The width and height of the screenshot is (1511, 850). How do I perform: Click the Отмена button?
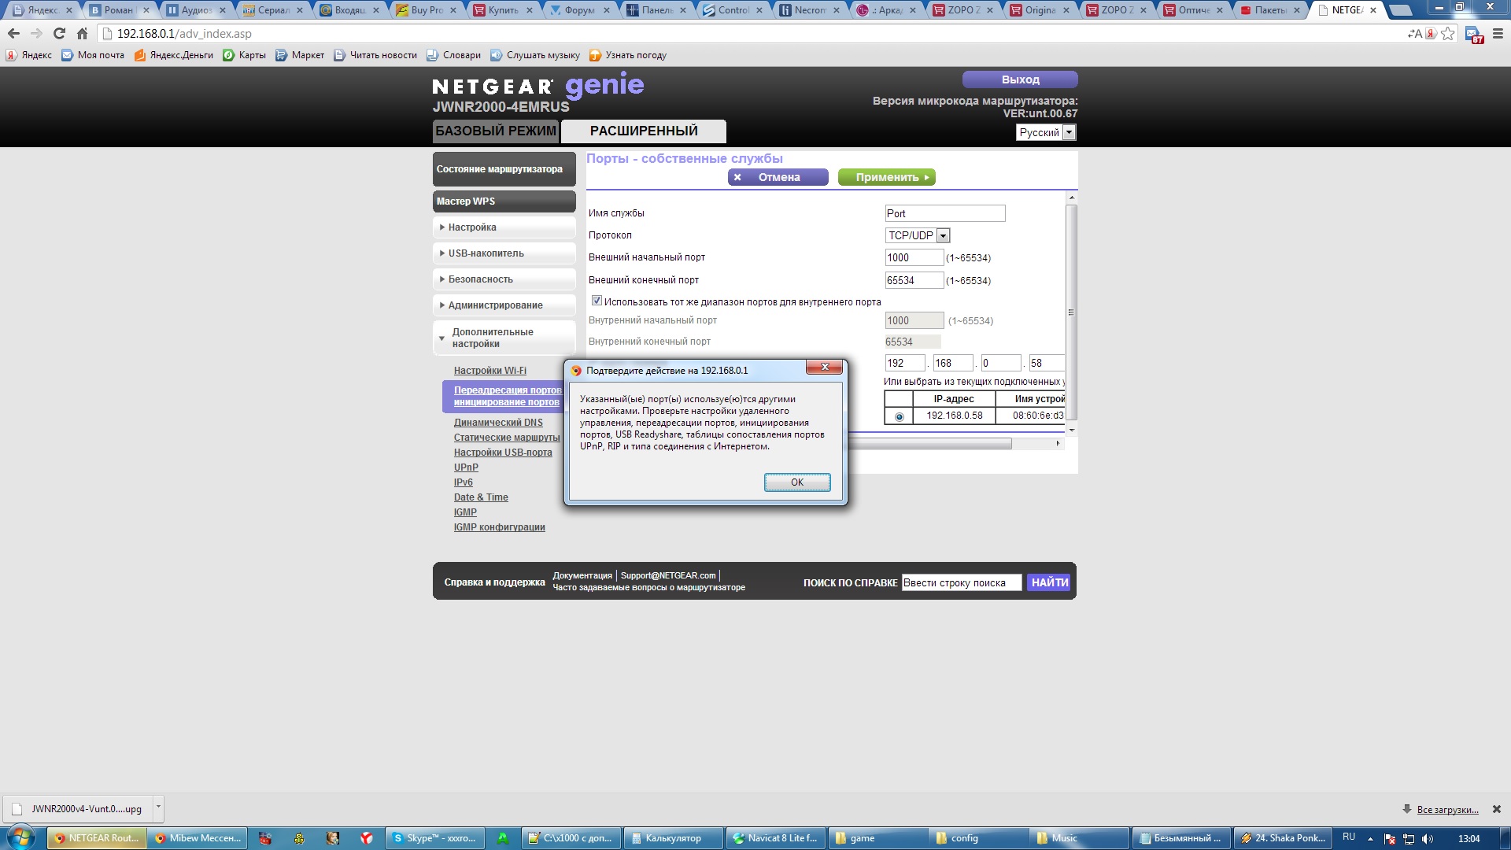(778, 177)
